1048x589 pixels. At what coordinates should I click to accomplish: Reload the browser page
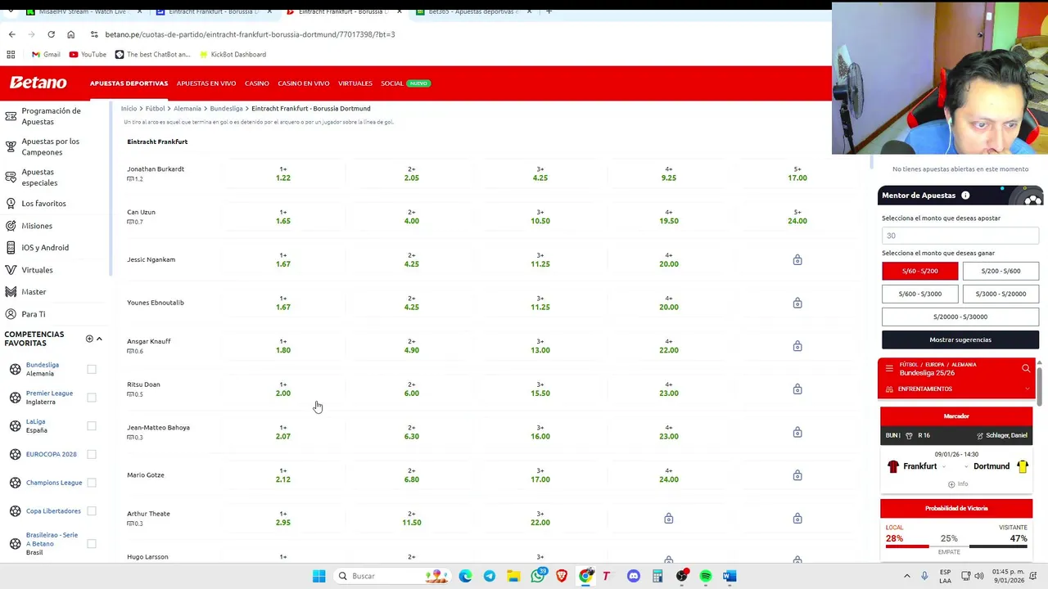pos(51,34)
